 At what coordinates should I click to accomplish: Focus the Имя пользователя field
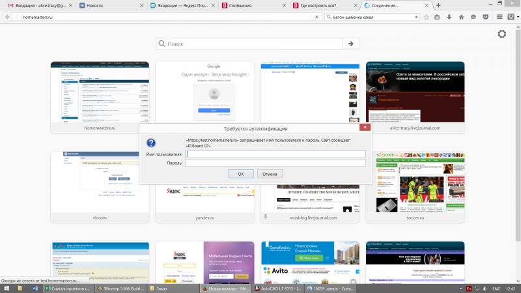click(275, 154)
